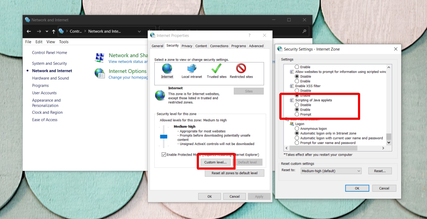Toggle Enable Protected Mode checkbox
Viewport: 427px width, 219px height.
tap(164, 155)
